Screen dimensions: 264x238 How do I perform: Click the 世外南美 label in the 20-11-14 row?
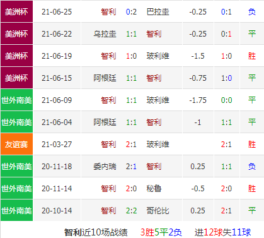16,189
